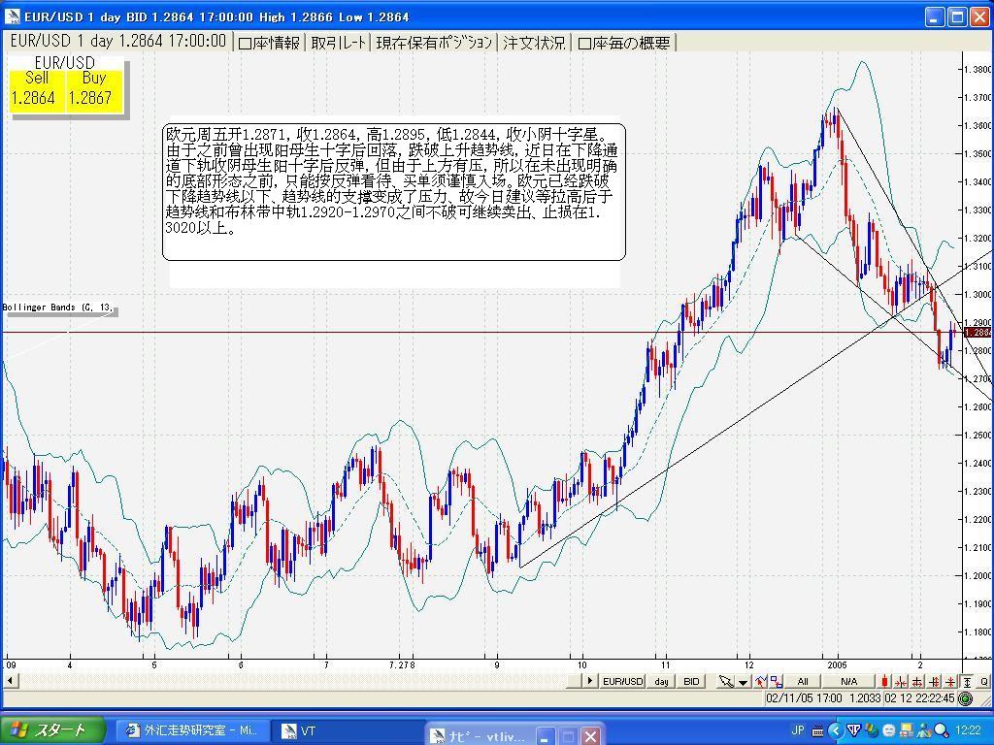Click the Chinese analysis text annotation box
The image size is (994, 745).
tap(394, 191)
